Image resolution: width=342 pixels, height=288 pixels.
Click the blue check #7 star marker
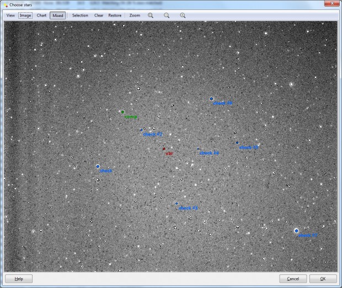(296, 231)
